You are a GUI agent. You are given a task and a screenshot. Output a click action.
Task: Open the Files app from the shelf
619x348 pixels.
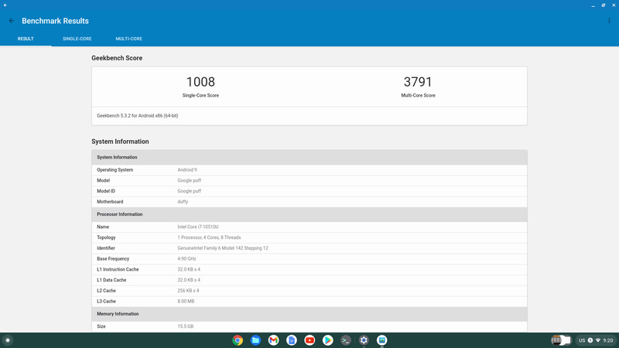click(255, 340)
